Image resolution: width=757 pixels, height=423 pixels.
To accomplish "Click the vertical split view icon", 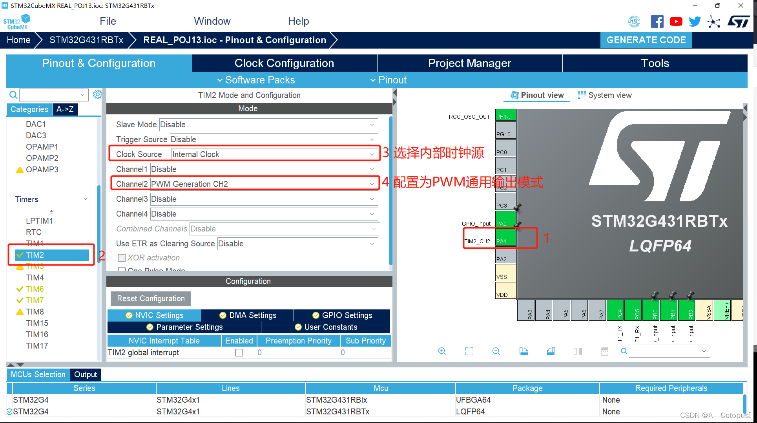I will (x=578, y=351).
